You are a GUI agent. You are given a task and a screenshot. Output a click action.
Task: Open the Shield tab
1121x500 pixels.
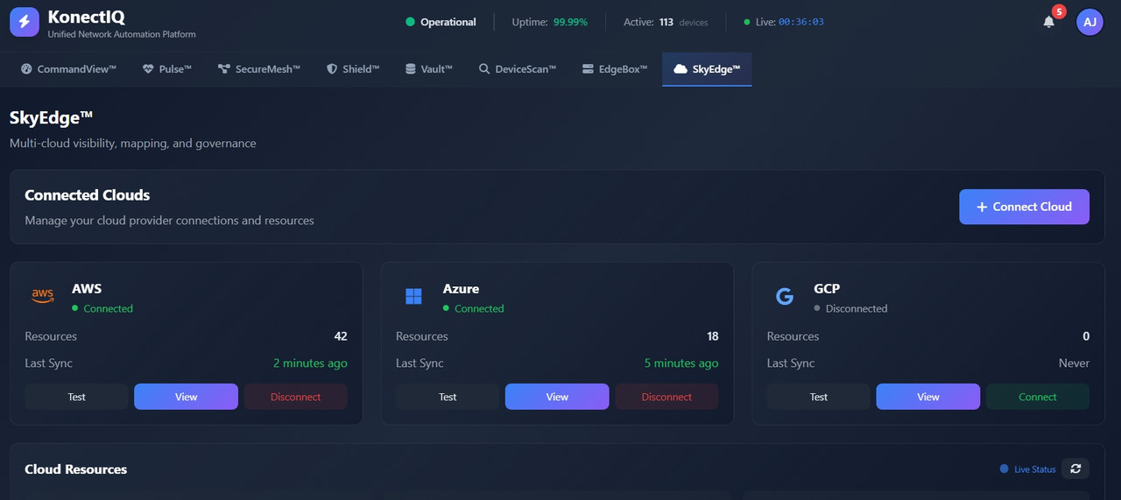[x=353, y=69]
